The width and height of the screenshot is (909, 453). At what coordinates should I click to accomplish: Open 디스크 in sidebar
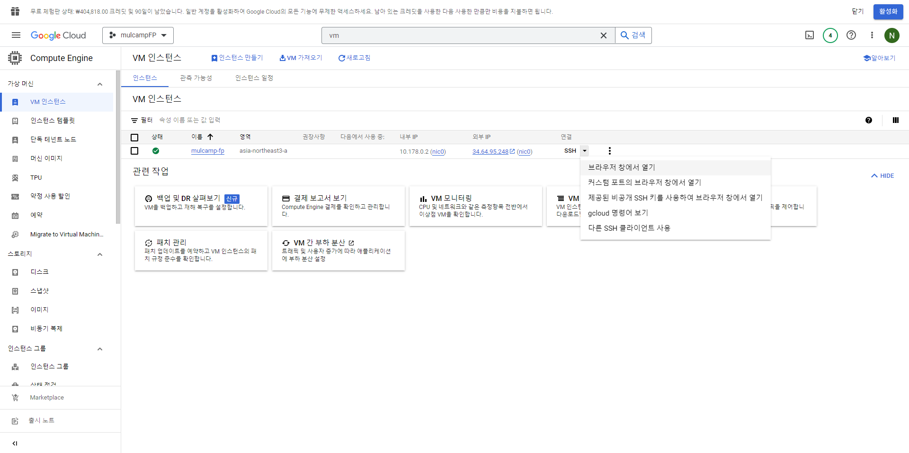point(57,272)
